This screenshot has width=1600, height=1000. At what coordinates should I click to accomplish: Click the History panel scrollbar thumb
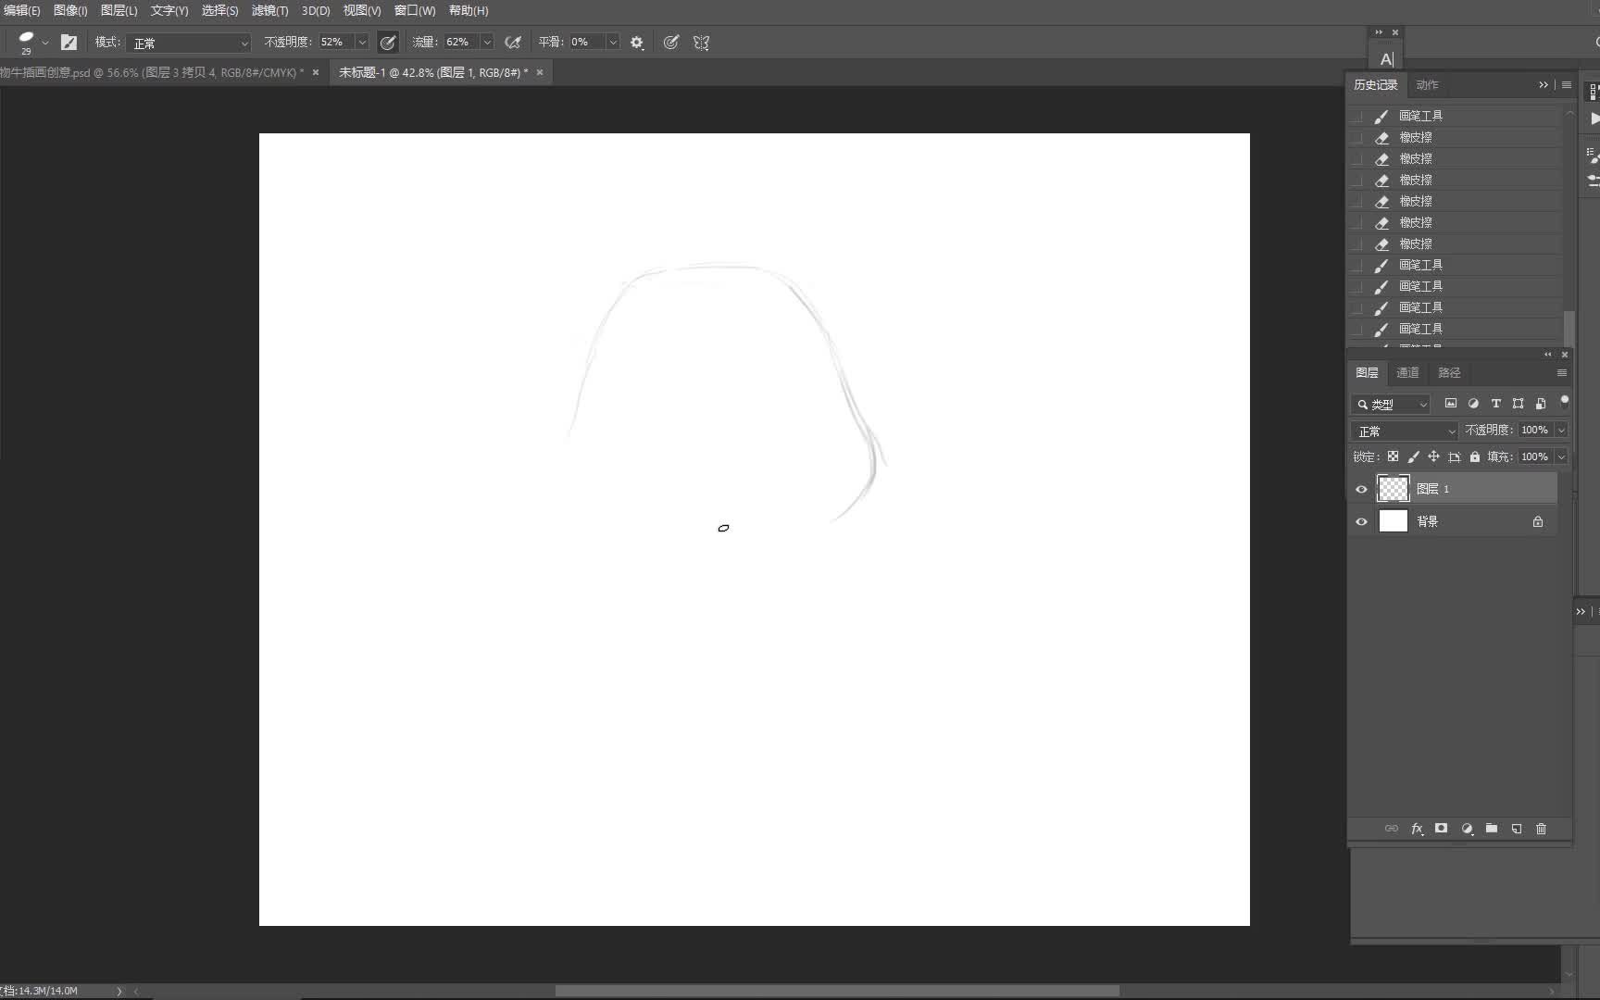point(1569,327)
